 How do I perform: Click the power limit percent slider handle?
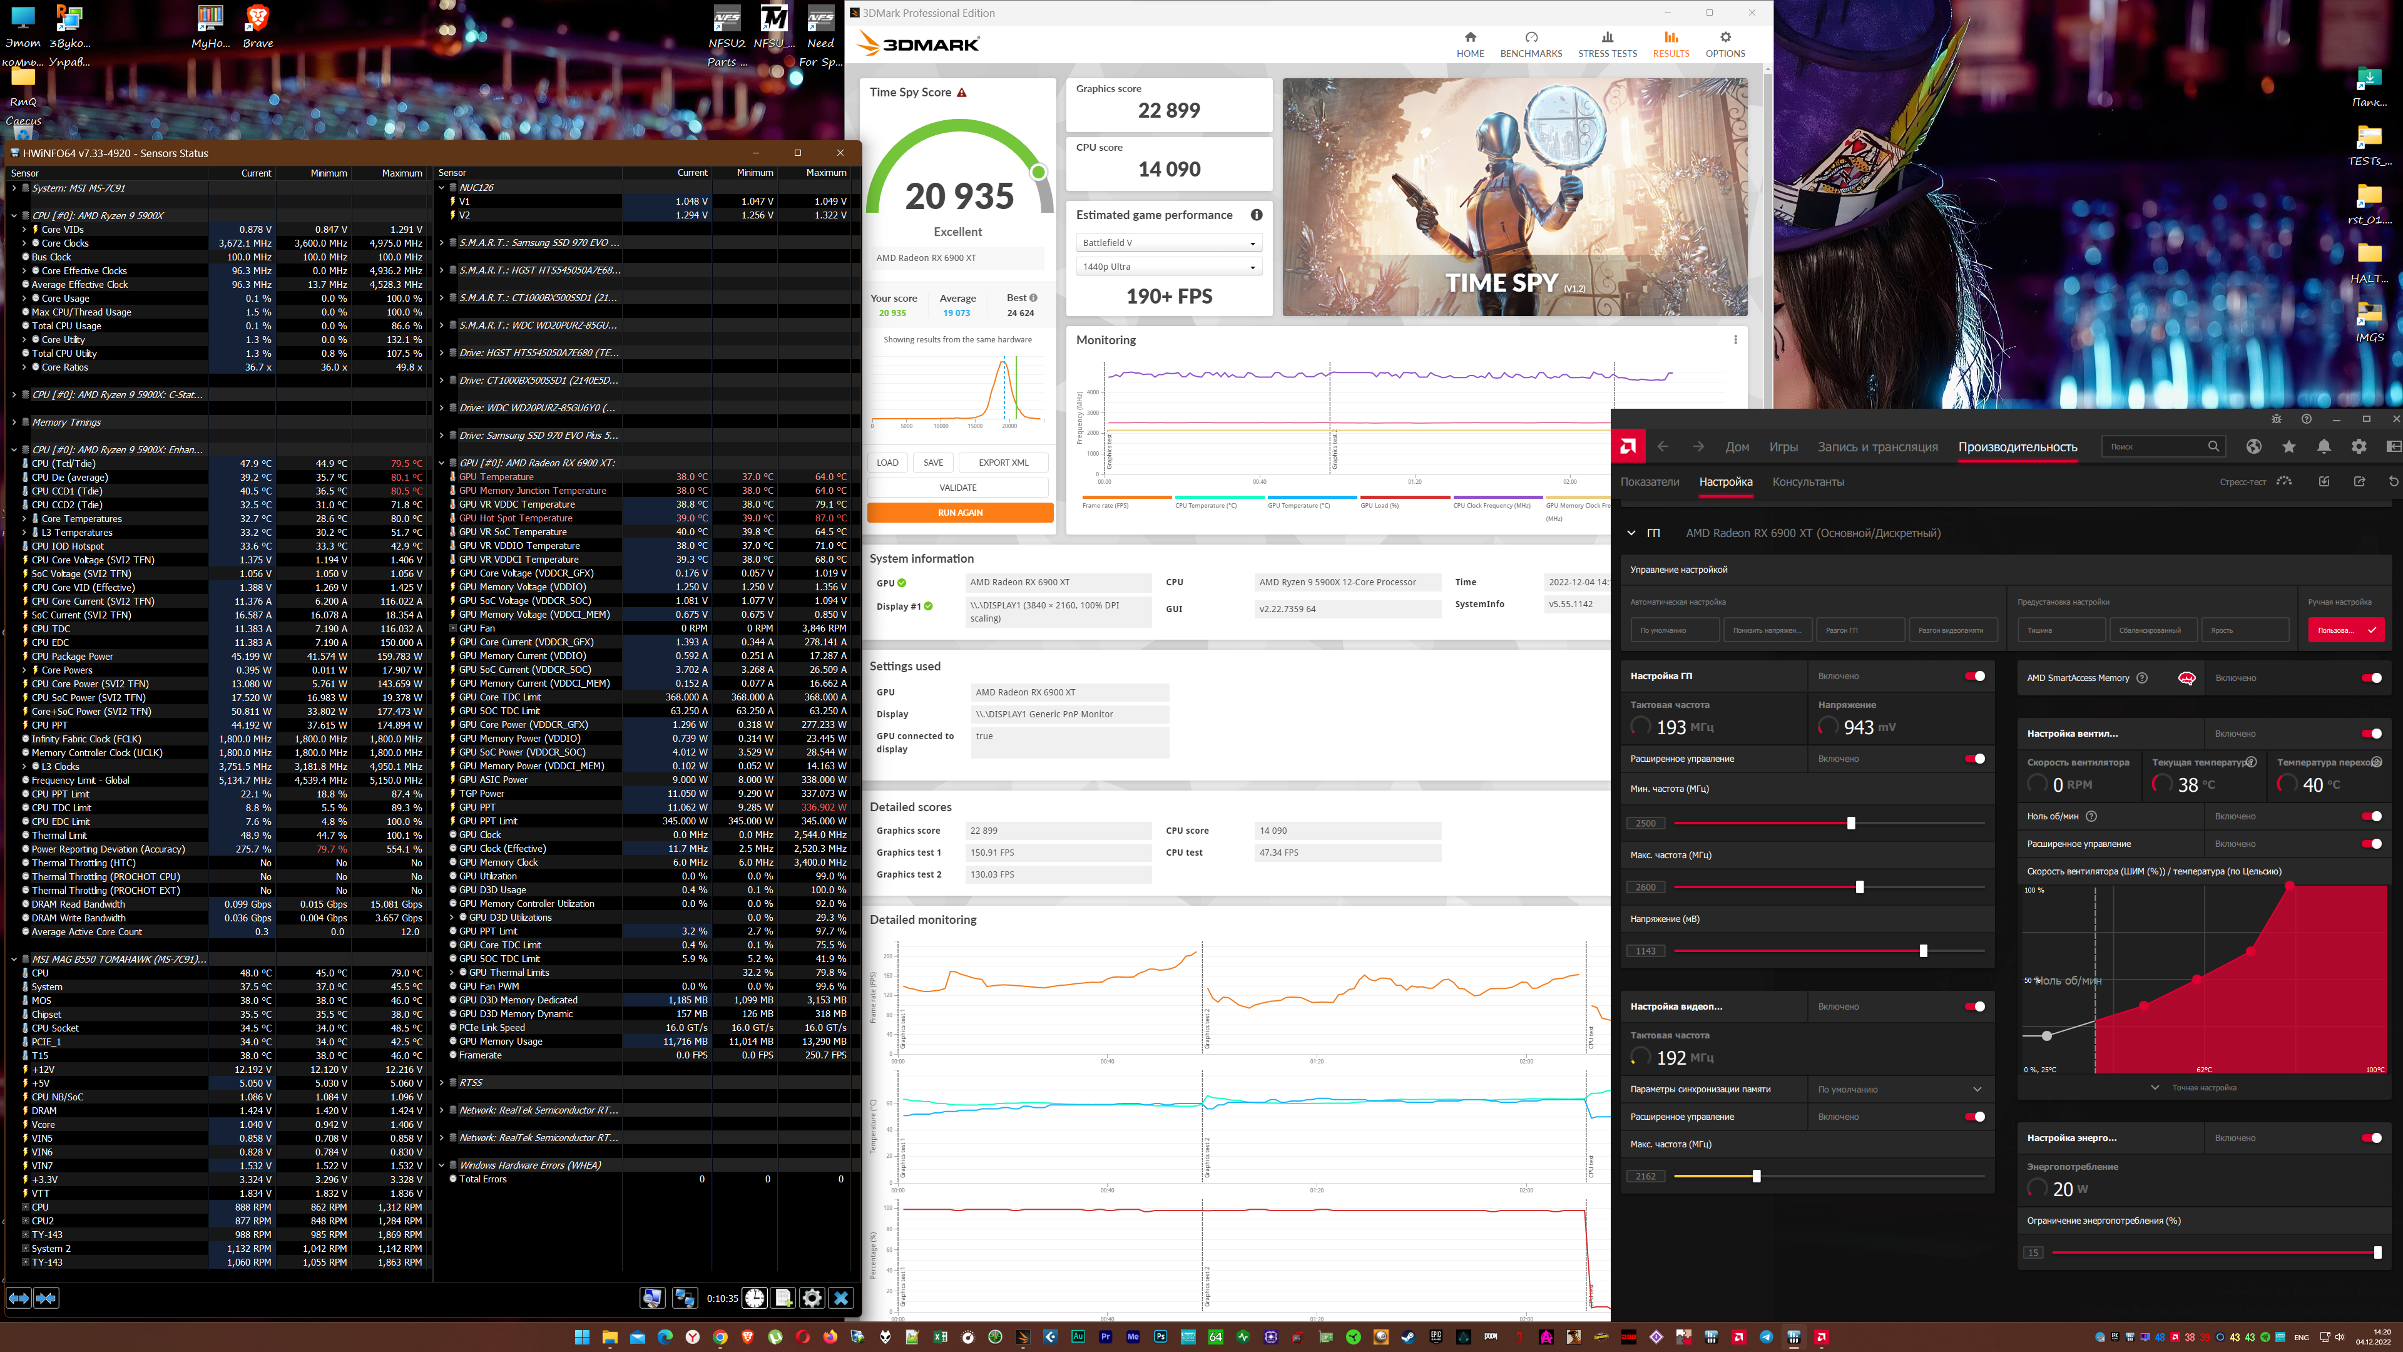(x=2377, y=1252)
